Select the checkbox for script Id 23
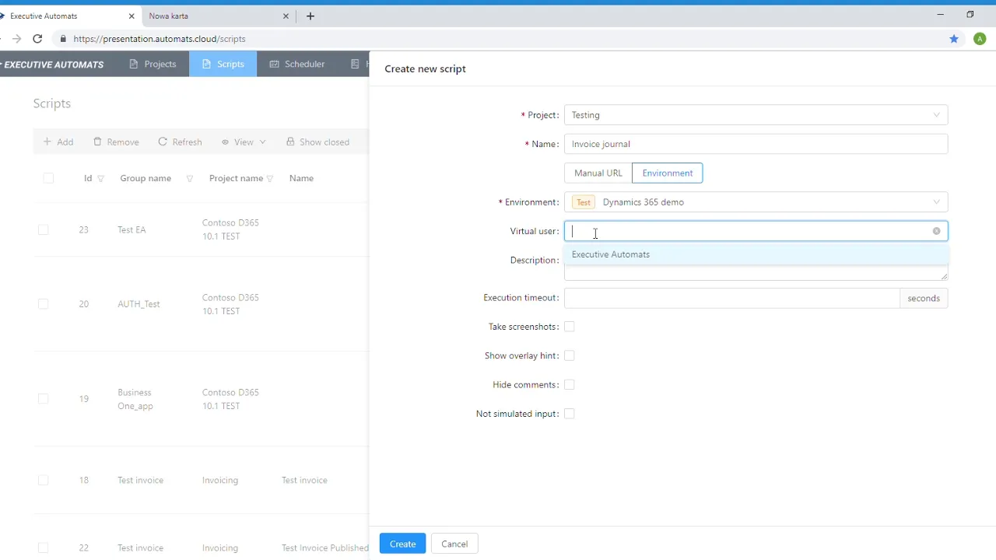 (43, 229)
